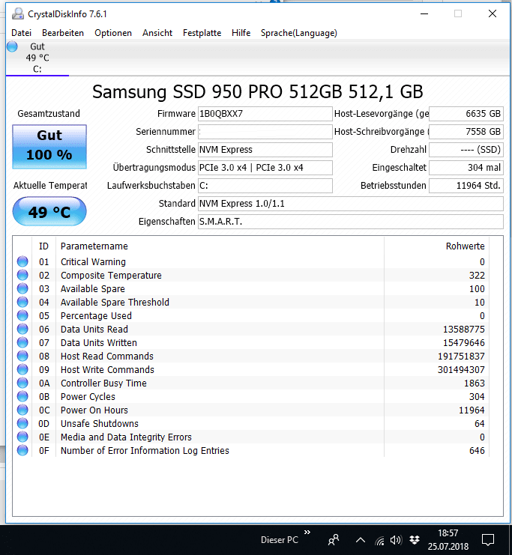The image size is (512, 555).
Task: Open the volume speaker tray icon
Action: click(396, 540)
